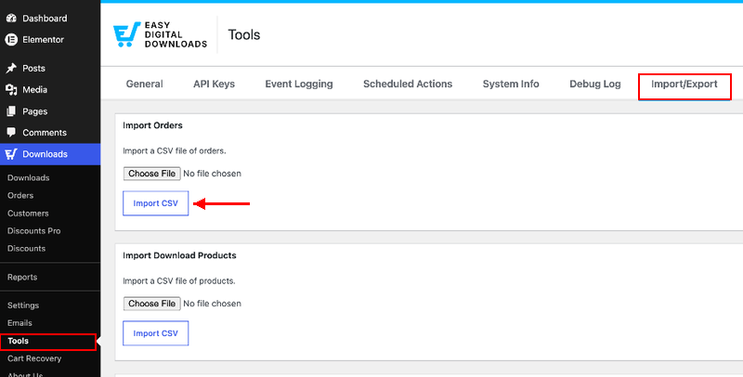Open the Debug Log tab
The image size is (743, 377).
[x=595, y=84]
